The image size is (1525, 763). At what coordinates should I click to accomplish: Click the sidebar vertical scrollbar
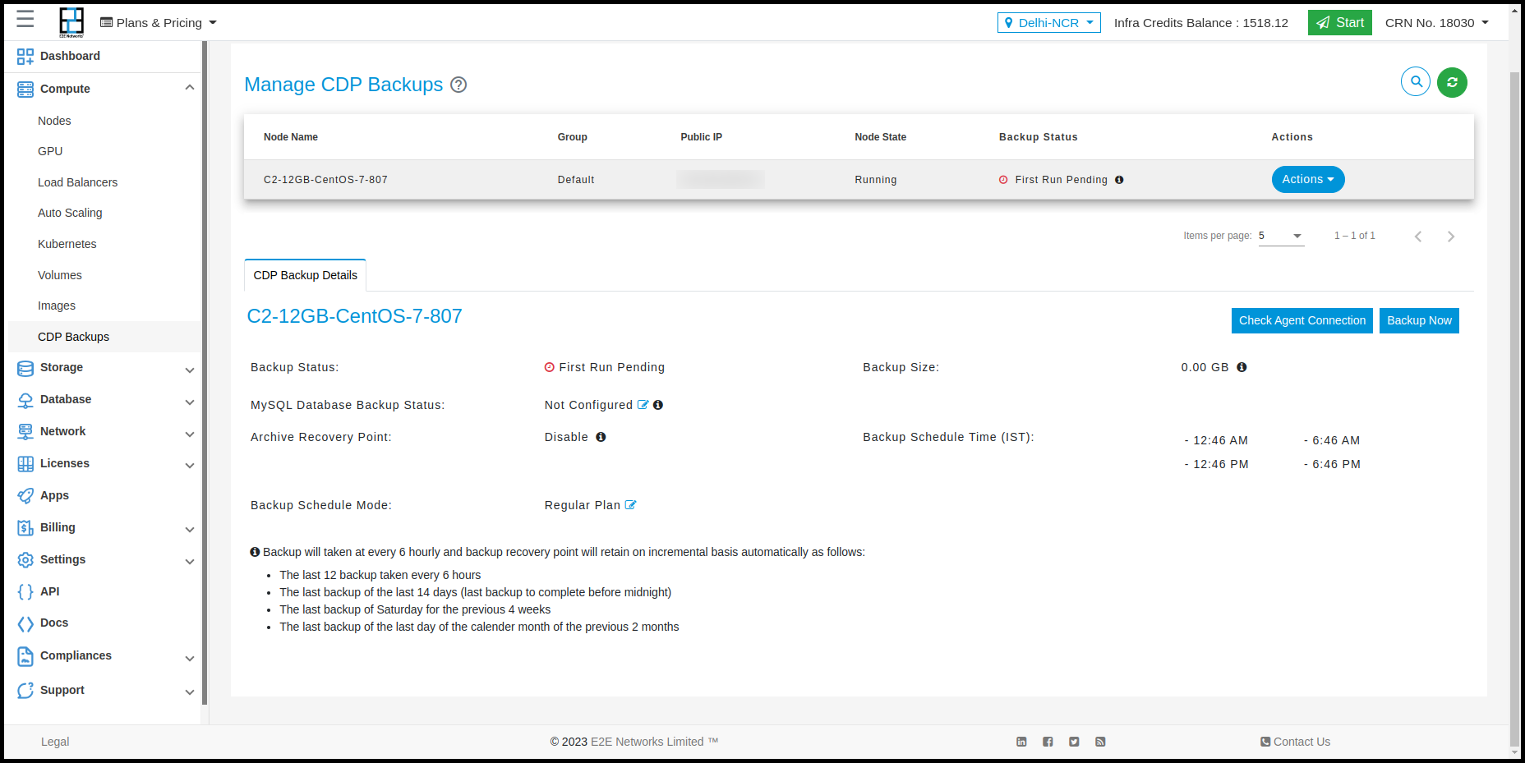204,373
